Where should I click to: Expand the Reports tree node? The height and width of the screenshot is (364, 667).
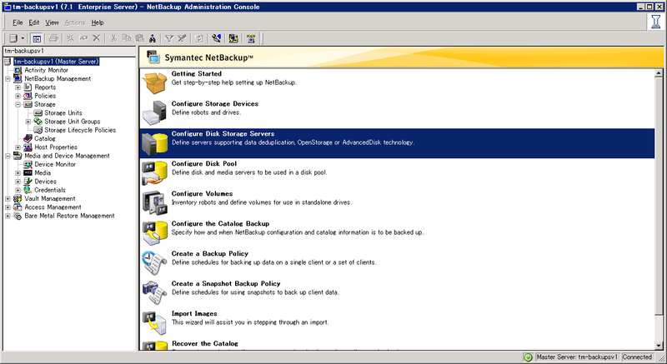[x=18, y=87]
